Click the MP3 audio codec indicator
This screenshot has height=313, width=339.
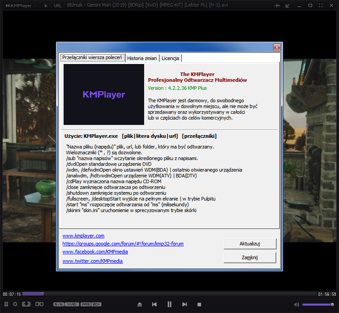coord(85,304)
